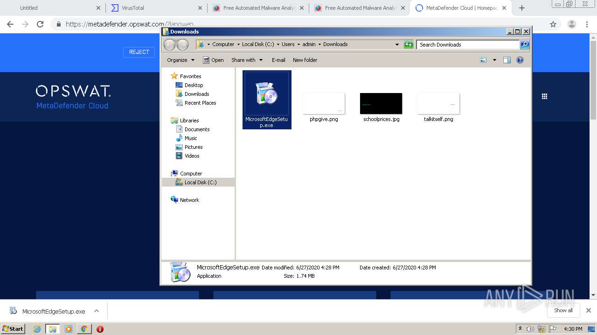Click Internet Explorer icon in the taskbar
This screenshot has height=335, width=597.
tap(37, 329)
